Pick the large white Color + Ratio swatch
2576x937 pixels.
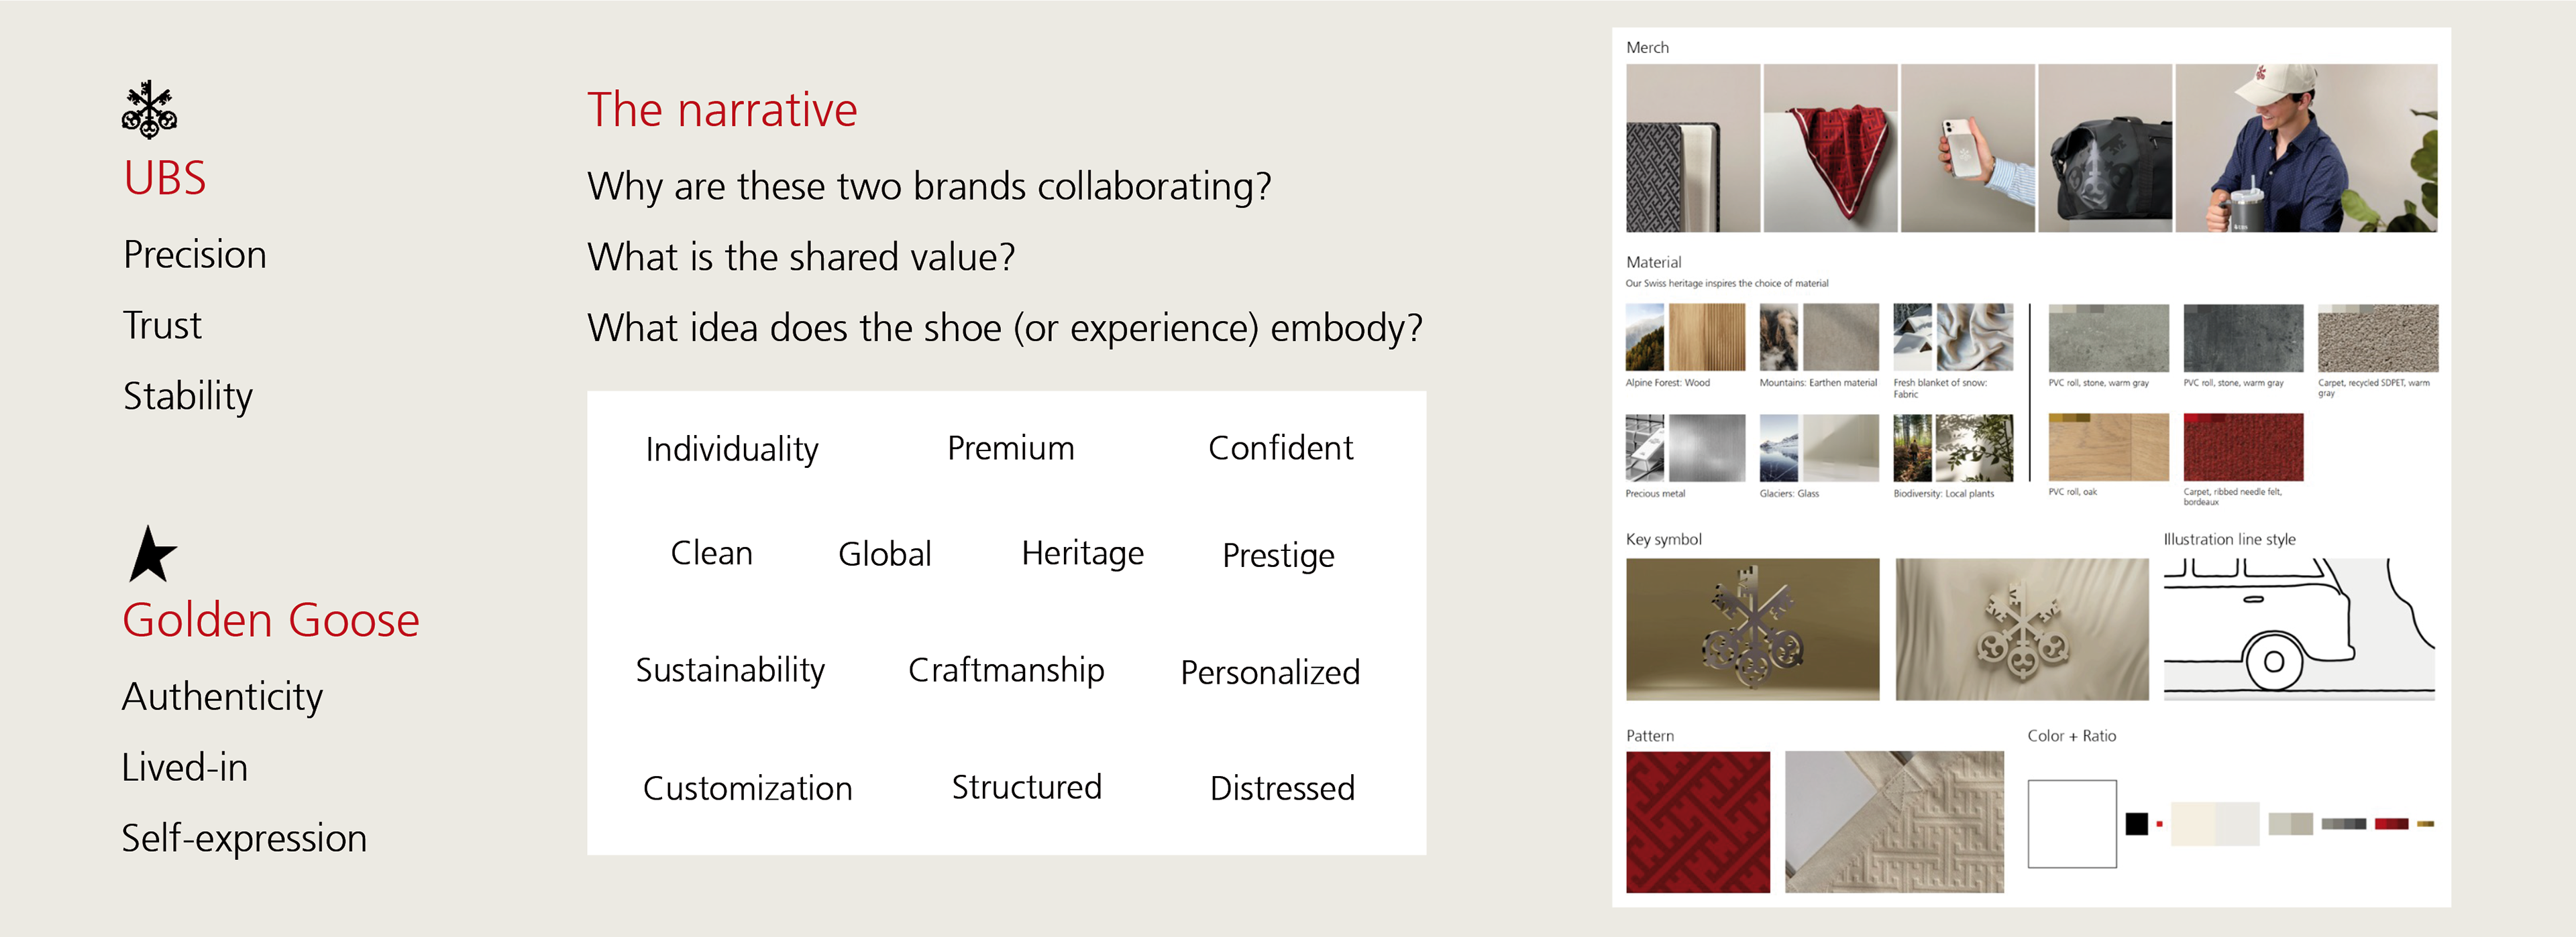tap(2071, 823)
